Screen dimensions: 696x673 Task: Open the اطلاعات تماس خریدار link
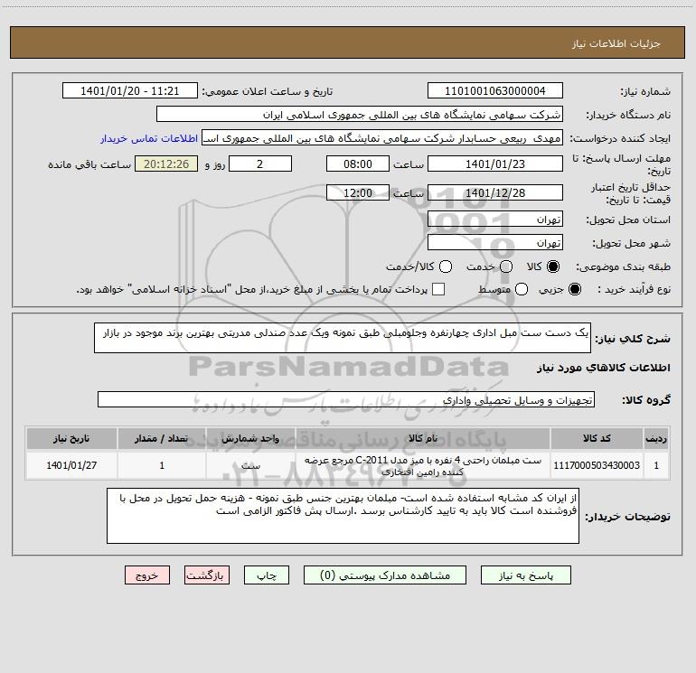pyautogui.click(x=149, y=138)
